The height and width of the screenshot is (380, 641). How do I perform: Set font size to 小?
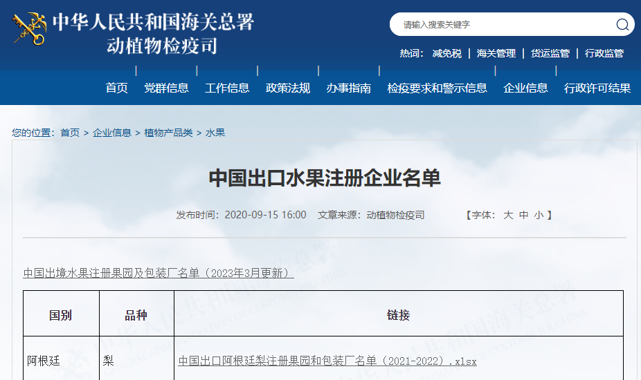539,216
